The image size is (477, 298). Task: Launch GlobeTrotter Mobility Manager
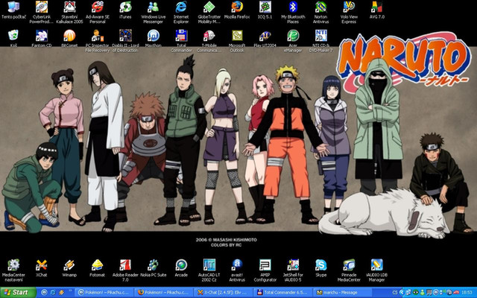pos(209,12)
